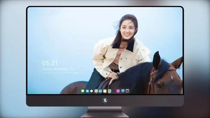Click the 05:21 clock widget
210x118 pixels.
pyautogui.click(x=50, y=63)
